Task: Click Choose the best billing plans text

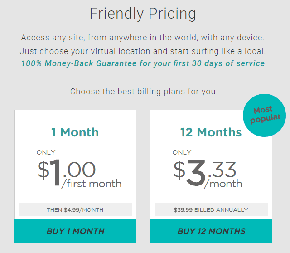Action: (x=143, y=92)
